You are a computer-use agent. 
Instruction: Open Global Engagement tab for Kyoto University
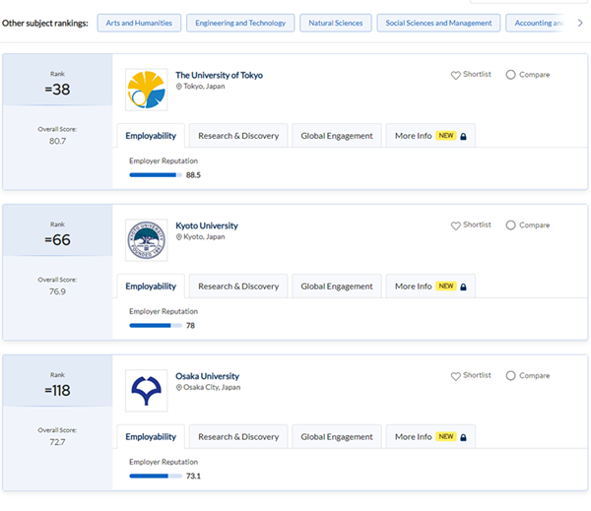(x=337, y=287)
